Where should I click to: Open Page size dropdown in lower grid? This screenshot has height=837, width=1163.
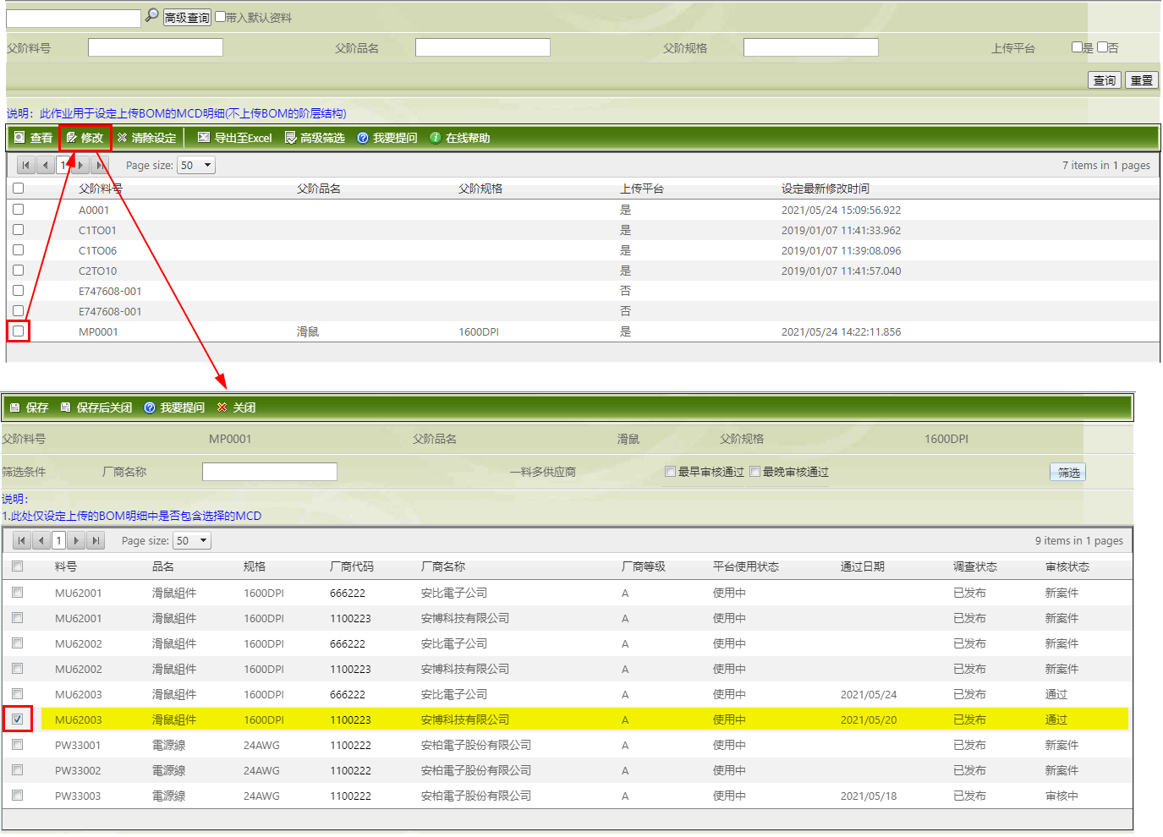[192, 540]
